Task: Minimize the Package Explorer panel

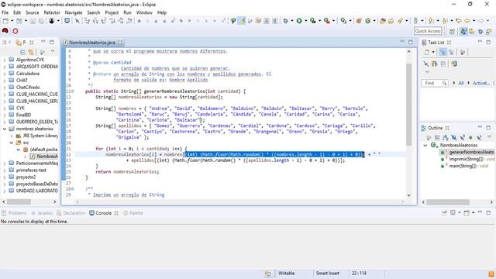Action: click(43, 42)
